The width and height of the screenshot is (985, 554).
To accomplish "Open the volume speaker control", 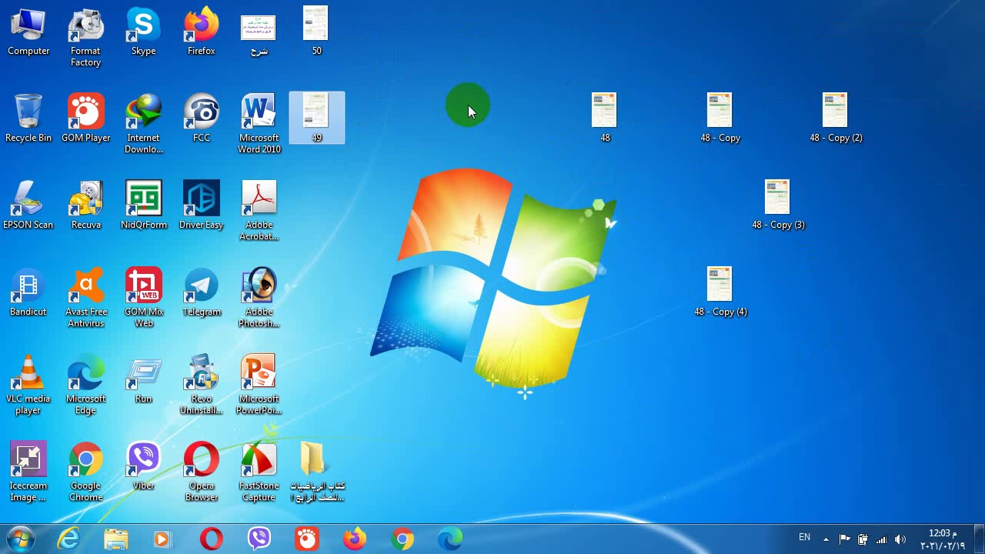I will [900, 539].
